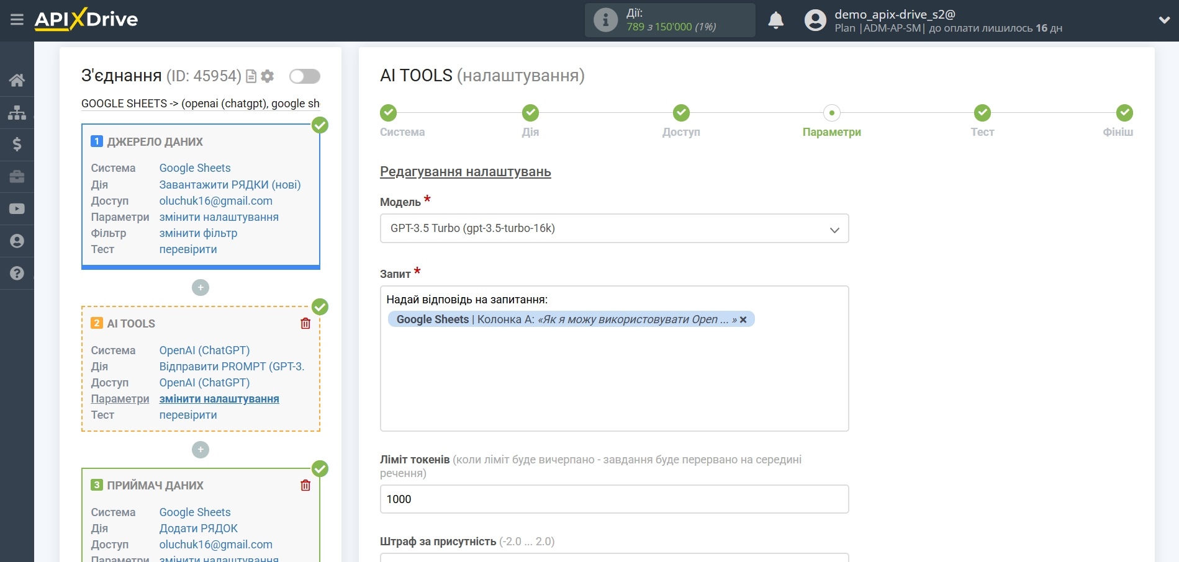
Task: Click source перевірити test link
Action: click(188, 249)
